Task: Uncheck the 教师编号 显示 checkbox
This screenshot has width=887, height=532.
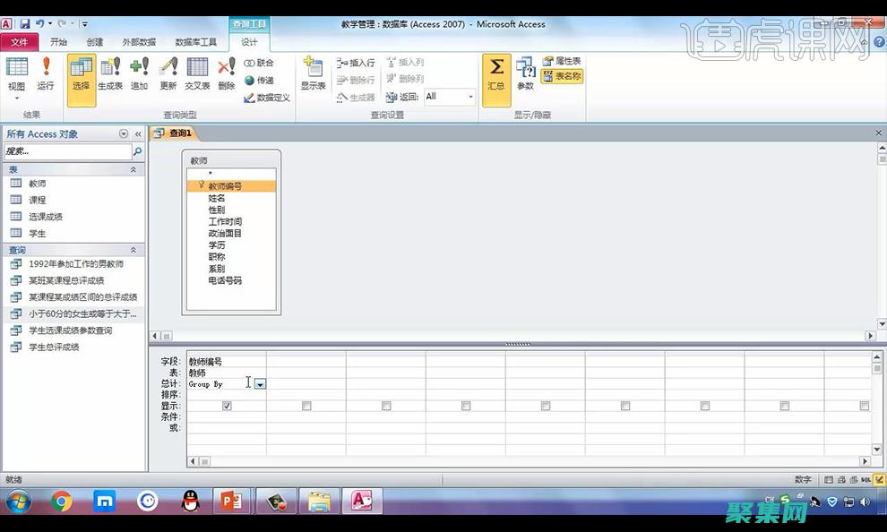Action: click(x=227, y=406)
